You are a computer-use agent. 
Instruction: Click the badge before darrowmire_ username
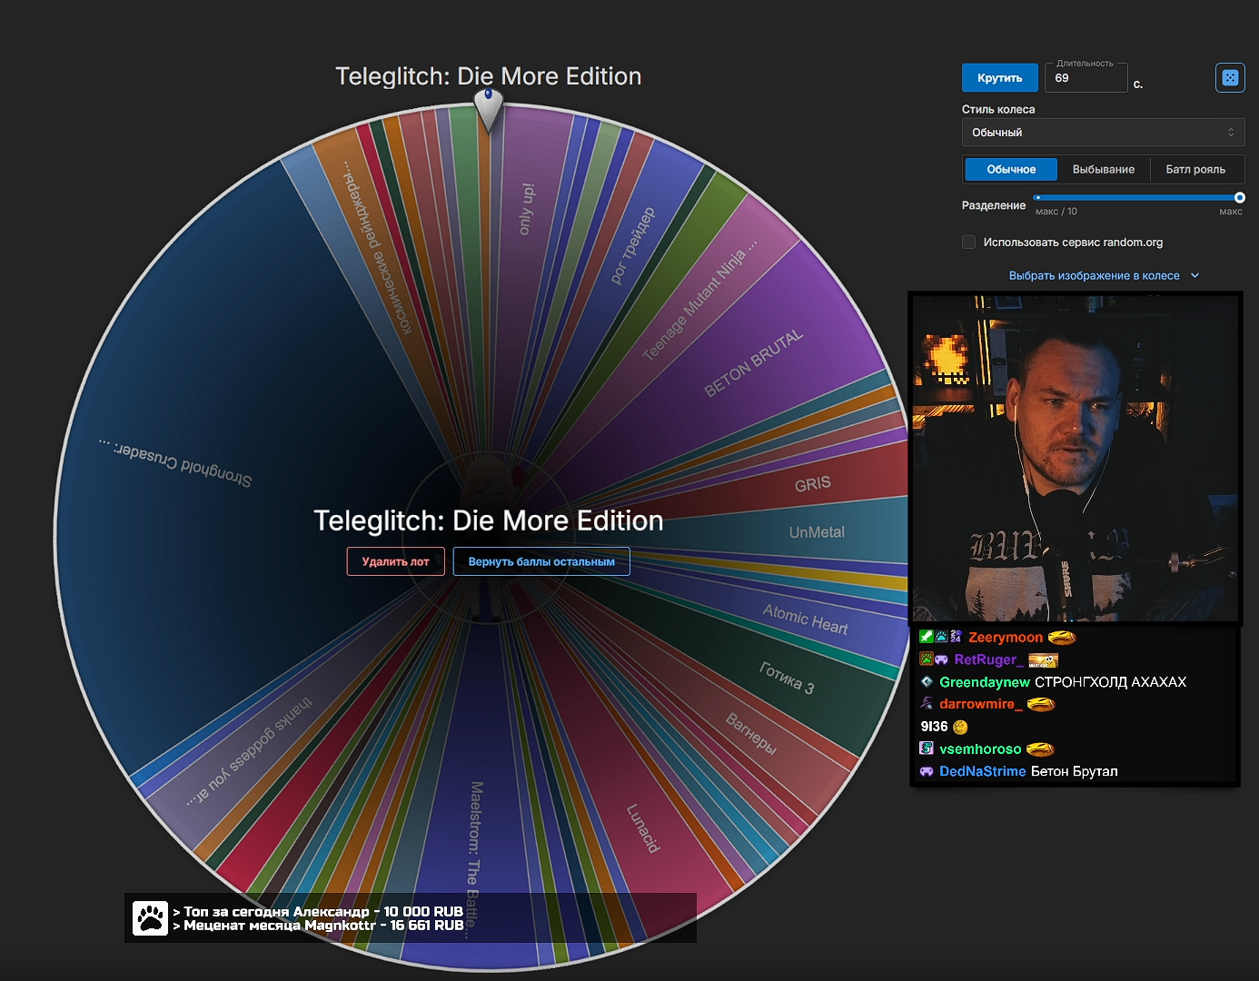pyautogui.click(x=927, y=704)
